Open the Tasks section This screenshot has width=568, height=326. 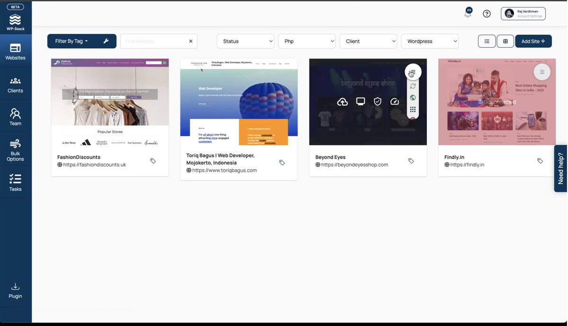pyautogui.click(x=16, y=182)
